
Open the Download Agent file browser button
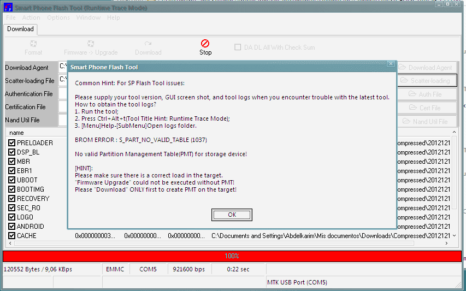click(427, 67)
